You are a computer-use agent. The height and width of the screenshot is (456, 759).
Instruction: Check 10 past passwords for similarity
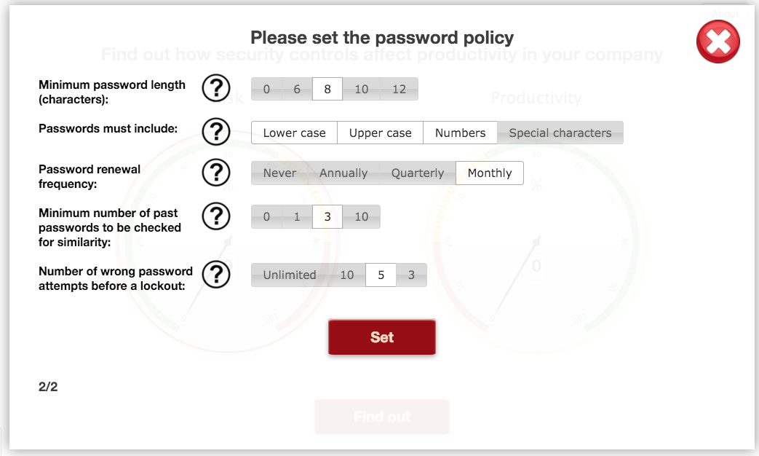click(361, 216)
